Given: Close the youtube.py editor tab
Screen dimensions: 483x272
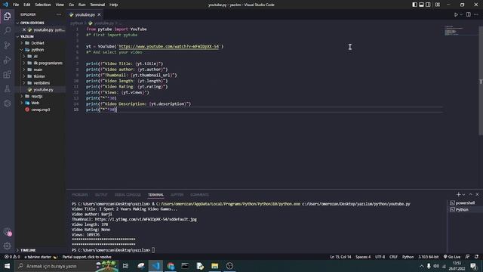Looking at the screenshot, I should pos(99,14).
